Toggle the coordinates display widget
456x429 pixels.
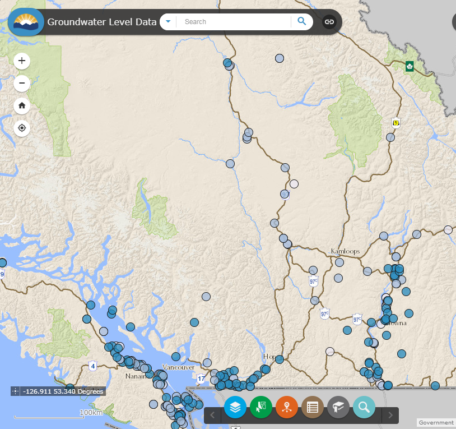pyautogui.click(x=15, y=391)
